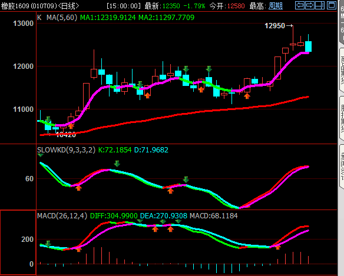Click the green sell arrow above first candle
The height and width of the screenshot is (276, 344).
pyautogui.click(x=48, y=119)
